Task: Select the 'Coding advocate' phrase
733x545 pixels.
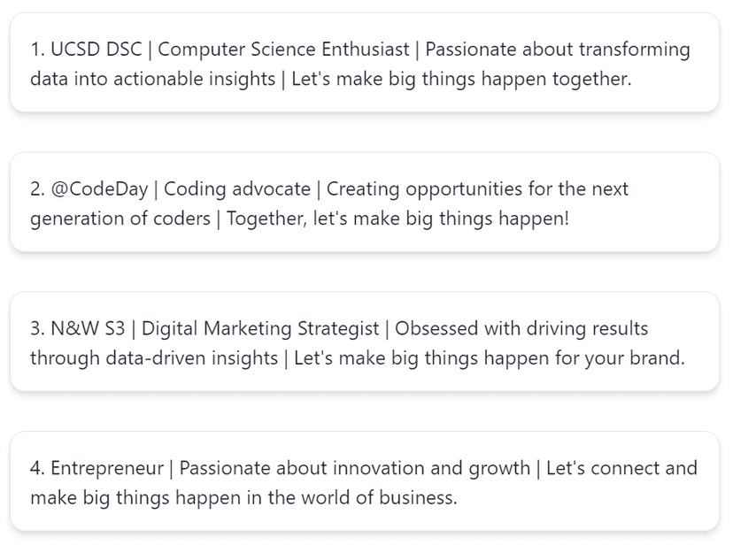Action: [237, 189]
